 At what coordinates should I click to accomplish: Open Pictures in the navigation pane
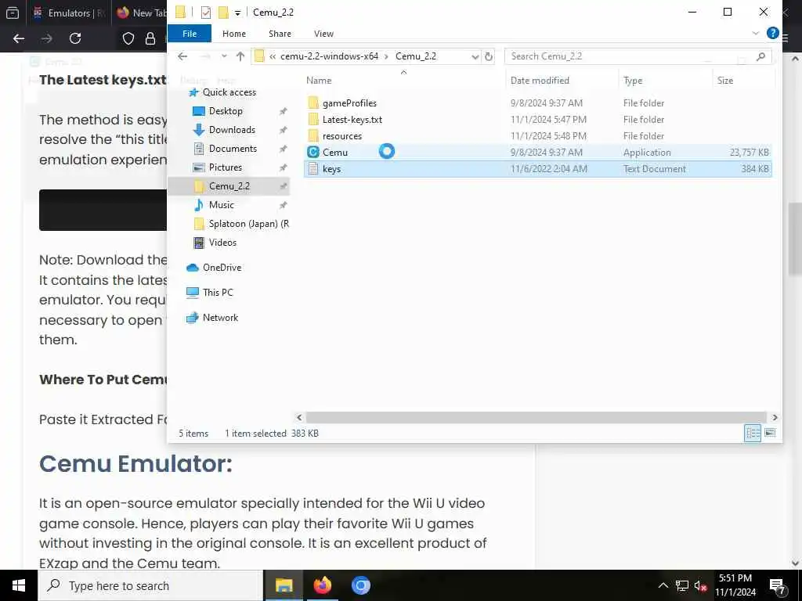225,167
